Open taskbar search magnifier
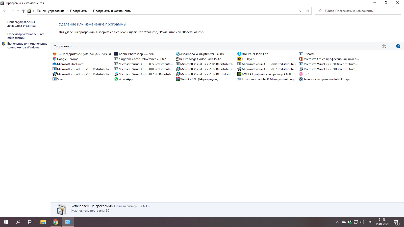This screenshot has height=227, width=404. tap(18, 222)
